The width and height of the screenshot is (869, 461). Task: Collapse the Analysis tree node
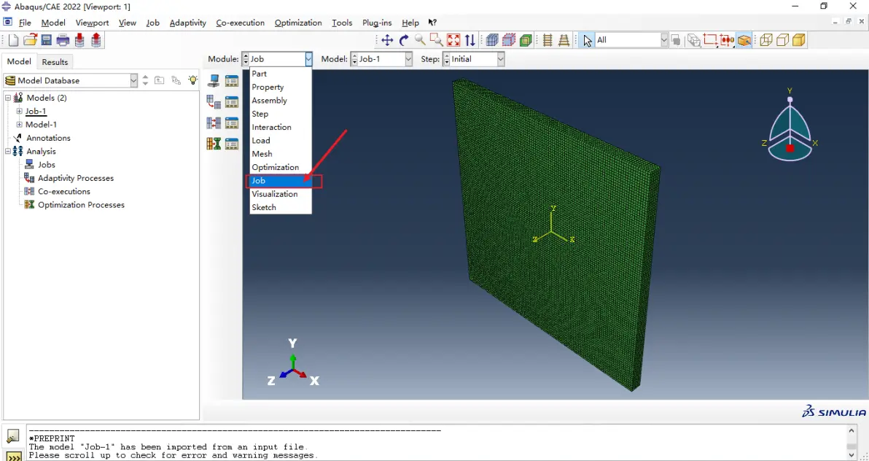pos(8,151)
